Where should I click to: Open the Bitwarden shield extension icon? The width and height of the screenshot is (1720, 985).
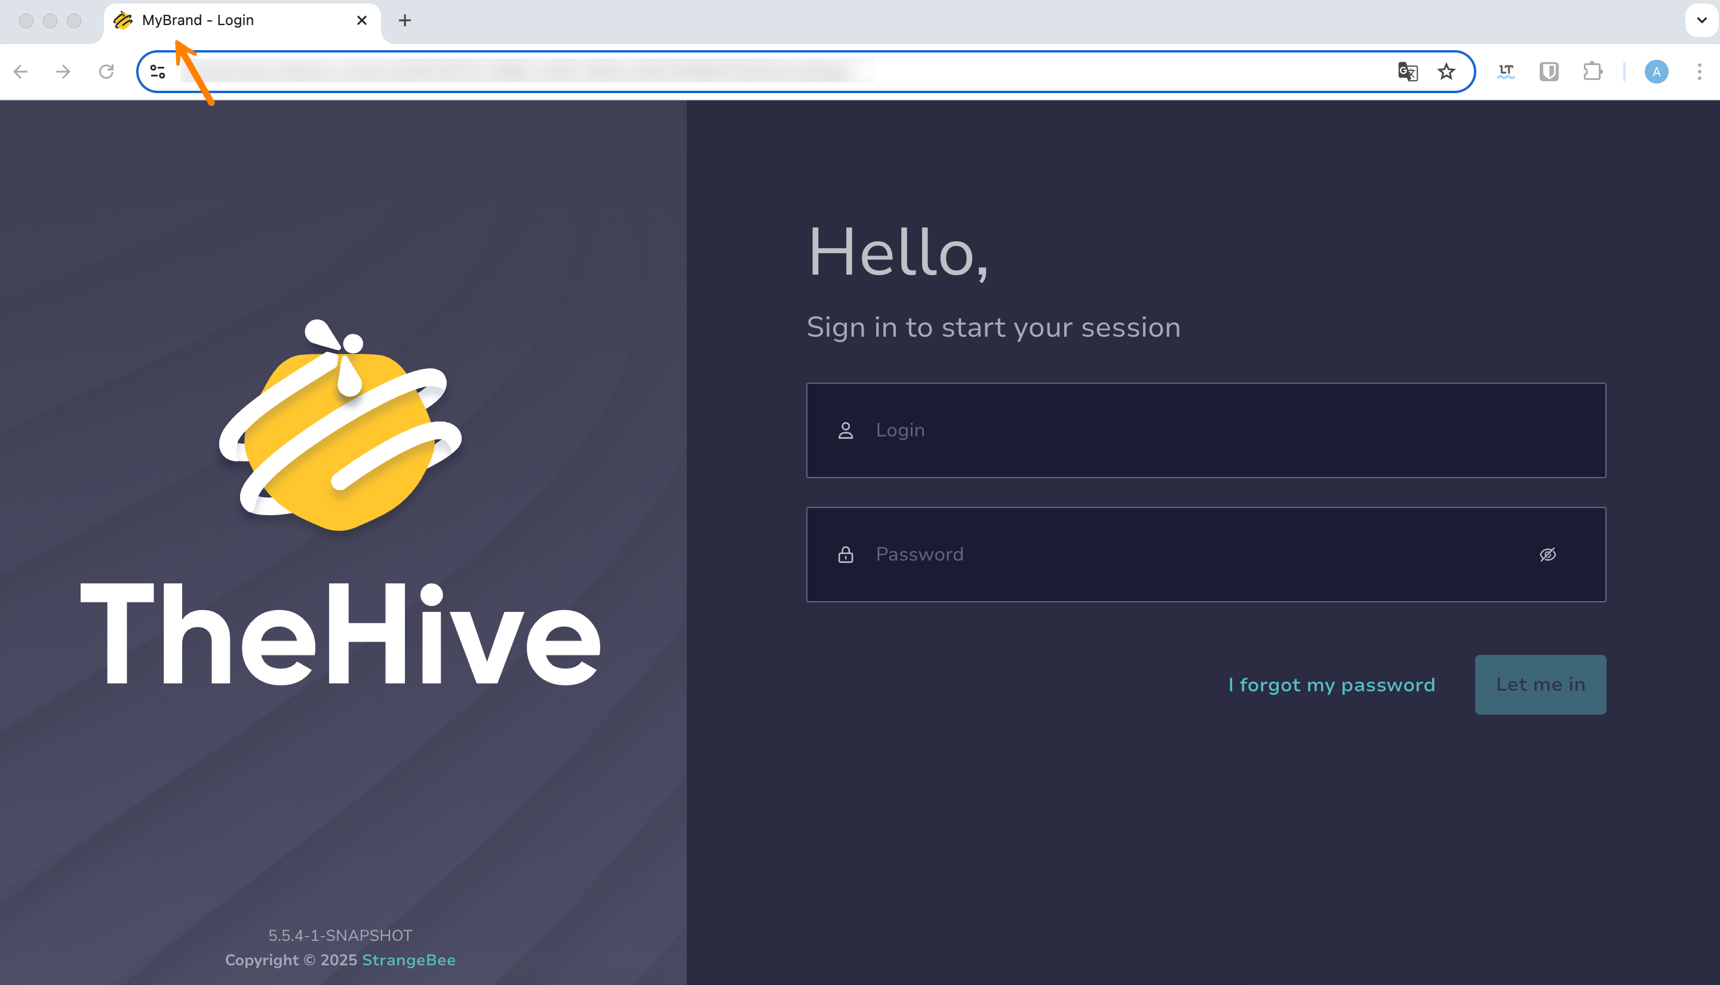coord(1549,72)
